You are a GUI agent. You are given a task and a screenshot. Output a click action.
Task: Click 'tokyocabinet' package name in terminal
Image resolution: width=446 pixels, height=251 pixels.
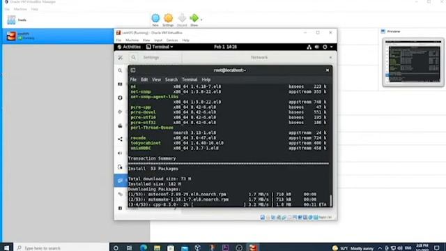146,143
